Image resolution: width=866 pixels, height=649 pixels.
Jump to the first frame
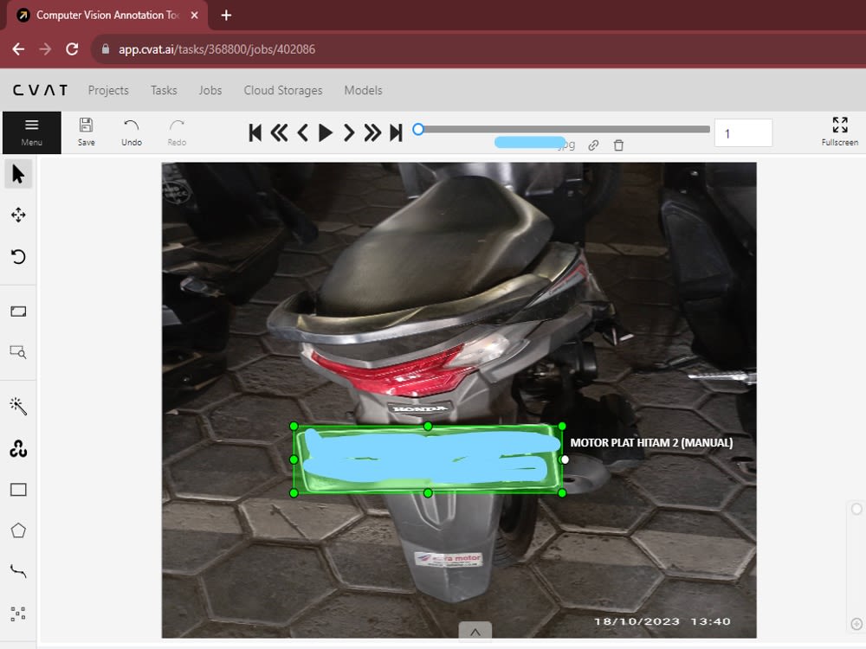[255, 132]
